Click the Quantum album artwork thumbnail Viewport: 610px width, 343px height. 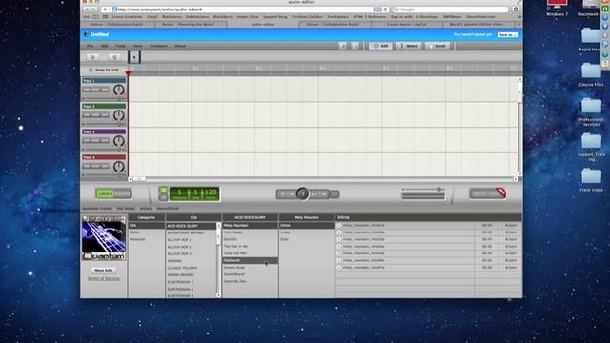(104, 237)
